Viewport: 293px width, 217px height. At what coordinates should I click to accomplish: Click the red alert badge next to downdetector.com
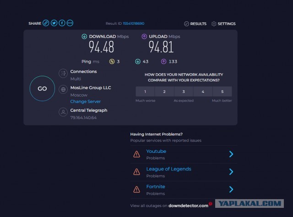[211, 204]
